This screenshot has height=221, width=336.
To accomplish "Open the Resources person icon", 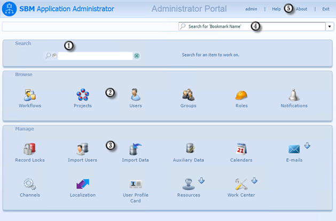I will (x=189, y=184).
